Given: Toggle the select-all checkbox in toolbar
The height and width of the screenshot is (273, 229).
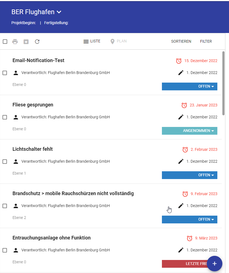Looking at the screenshot, I should (x=5, y=42).
